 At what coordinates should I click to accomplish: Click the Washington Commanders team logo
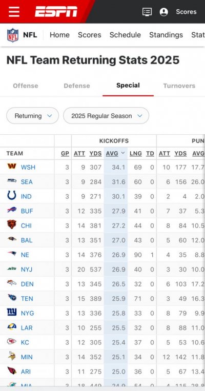point(12,167)
